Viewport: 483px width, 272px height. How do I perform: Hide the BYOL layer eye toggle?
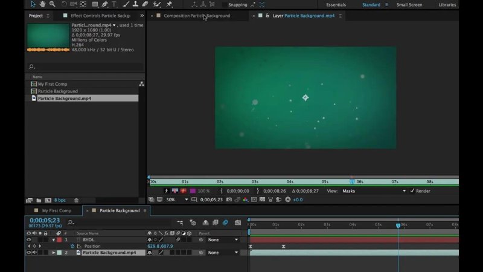tap(28, 239)
